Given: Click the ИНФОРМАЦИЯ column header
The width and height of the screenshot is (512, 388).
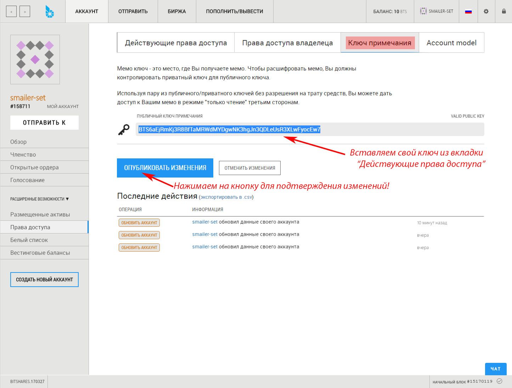Looking at the screenshot, I should point(208,210).
